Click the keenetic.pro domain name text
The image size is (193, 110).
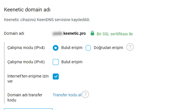coord(74,33)
